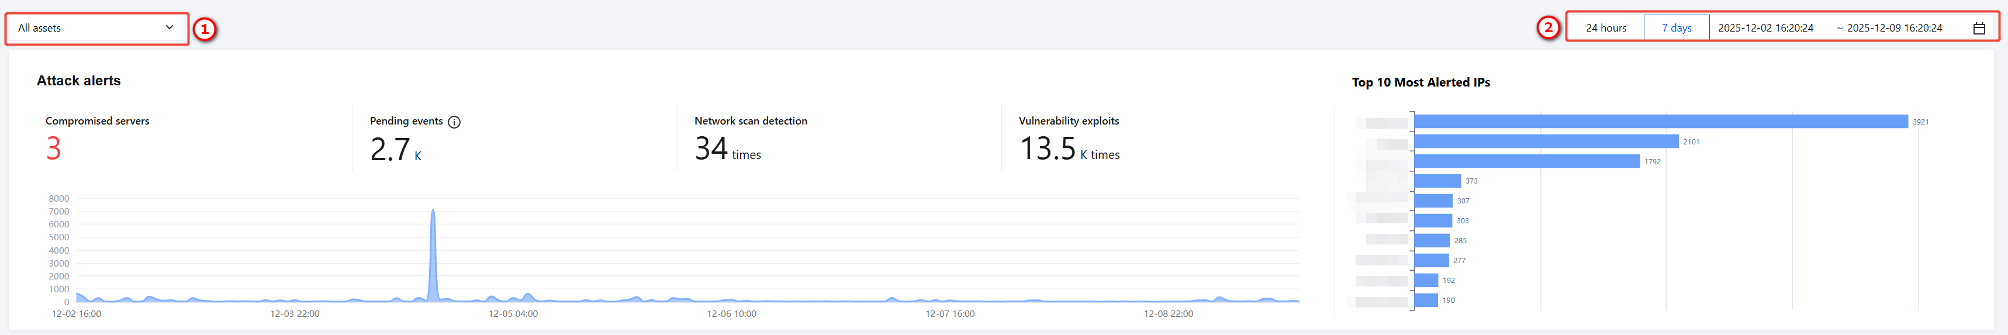Click the Pending events info icon
This screenshot has width=2008, height=335.
(454, 122)
